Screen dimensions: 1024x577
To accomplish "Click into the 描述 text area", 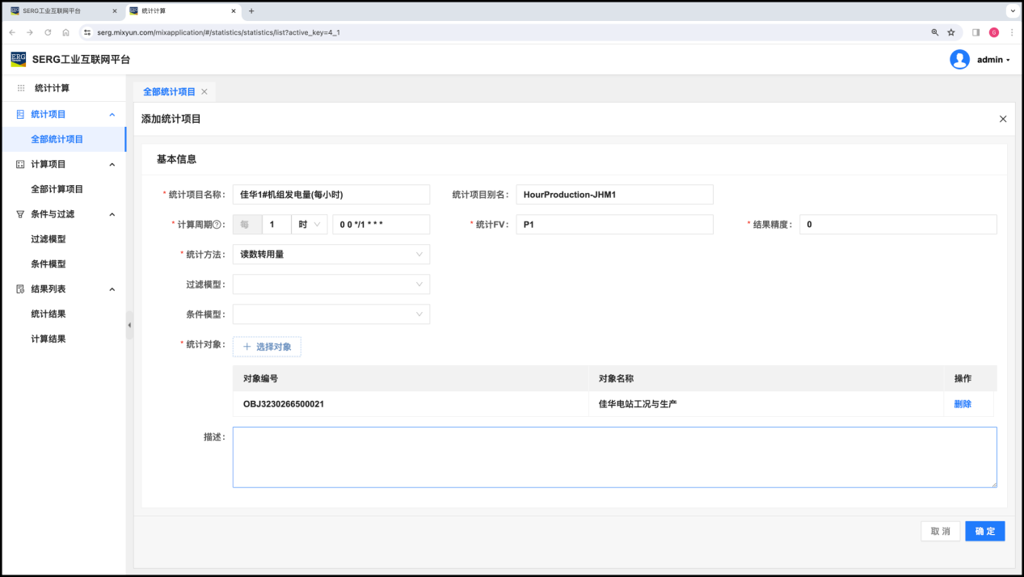I will [614, 457].
